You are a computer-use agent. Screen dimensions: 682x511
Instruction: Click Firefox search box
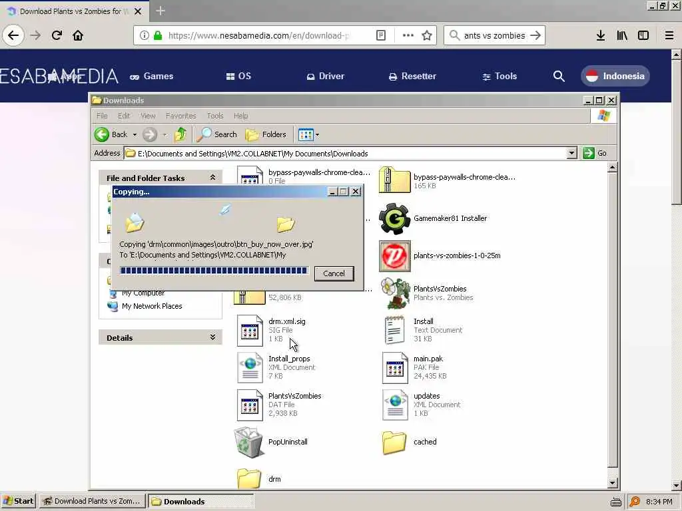tap(495, 35)
